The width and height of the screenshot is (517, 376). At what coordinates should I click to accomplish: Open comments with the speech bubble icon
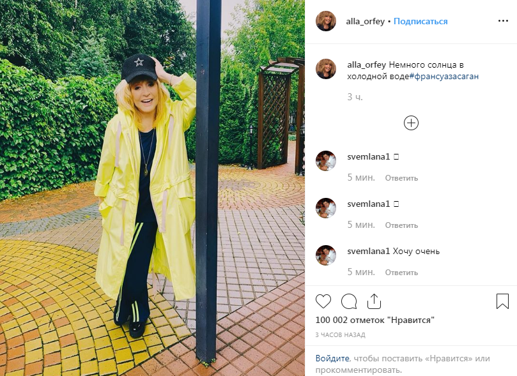pos(349,301)
